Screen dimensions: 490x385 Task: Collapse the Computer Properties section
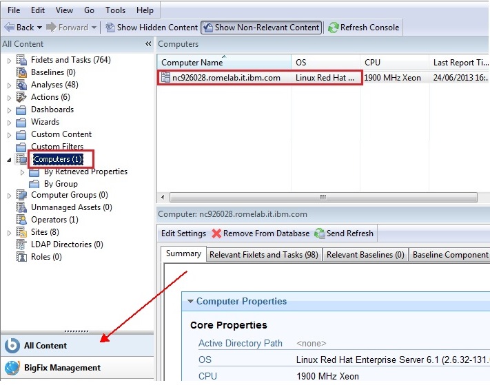tap(190, 301)
